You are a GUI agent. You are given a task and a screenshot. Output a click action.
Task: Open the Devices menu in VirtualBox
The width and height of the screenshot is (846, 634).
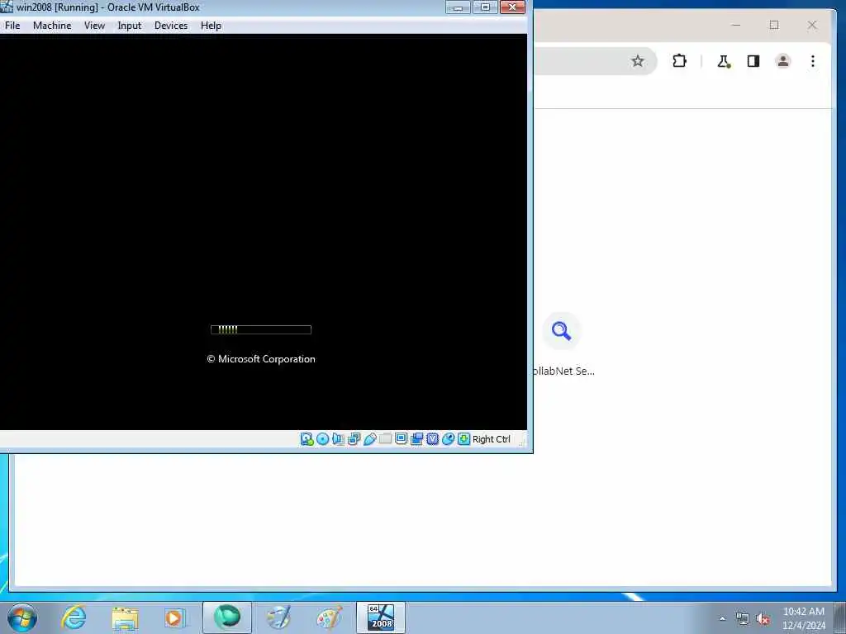click(171, 26)
